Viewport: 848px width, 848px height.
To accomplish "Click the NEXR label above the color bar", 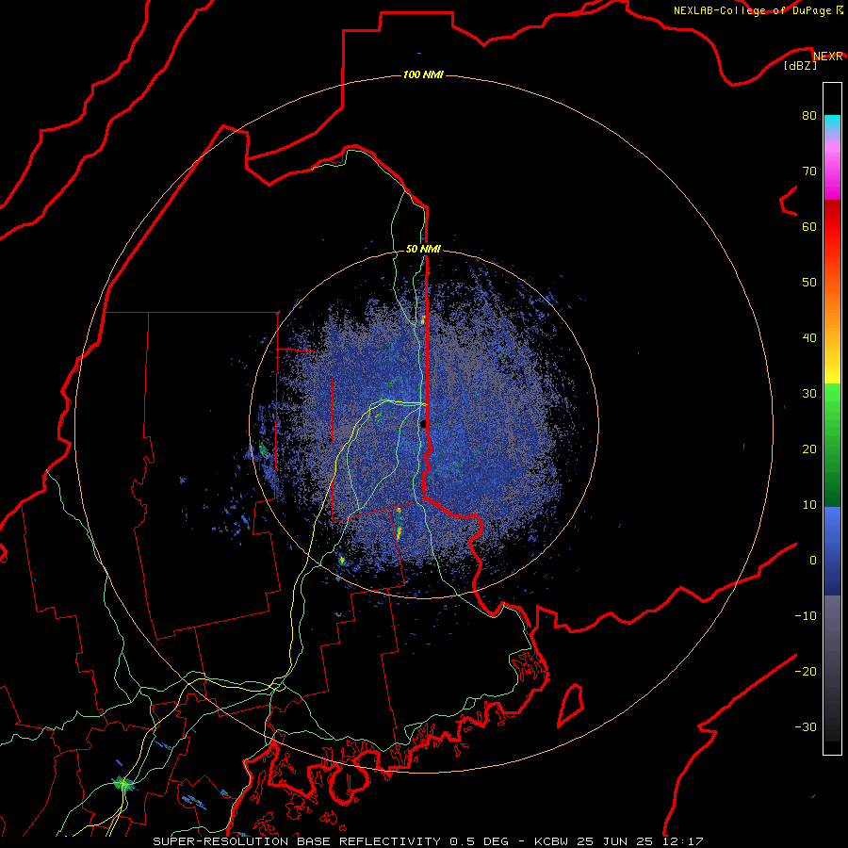I will tap(828, 57).
